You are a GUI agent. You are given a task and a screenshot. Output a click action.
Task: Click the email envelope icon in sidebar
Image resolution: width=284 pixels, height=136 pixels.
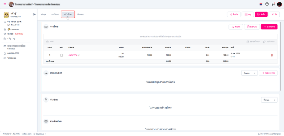click(x=5, y=58)
